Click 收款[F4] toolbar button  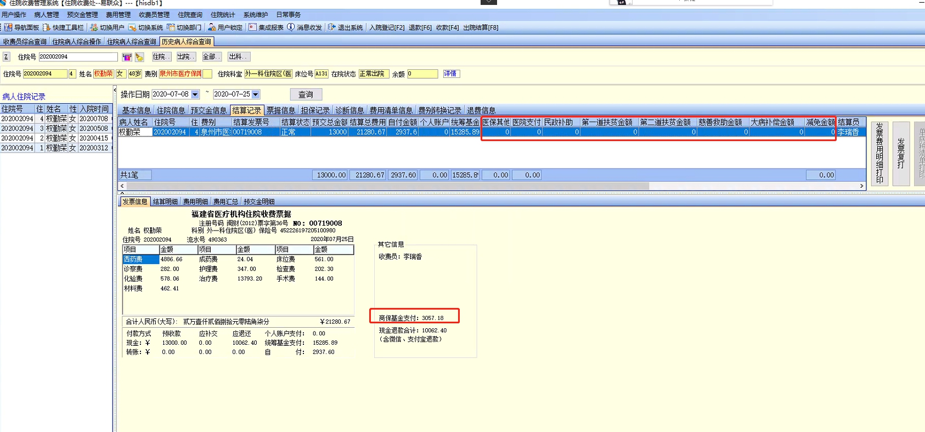[447, 27]
